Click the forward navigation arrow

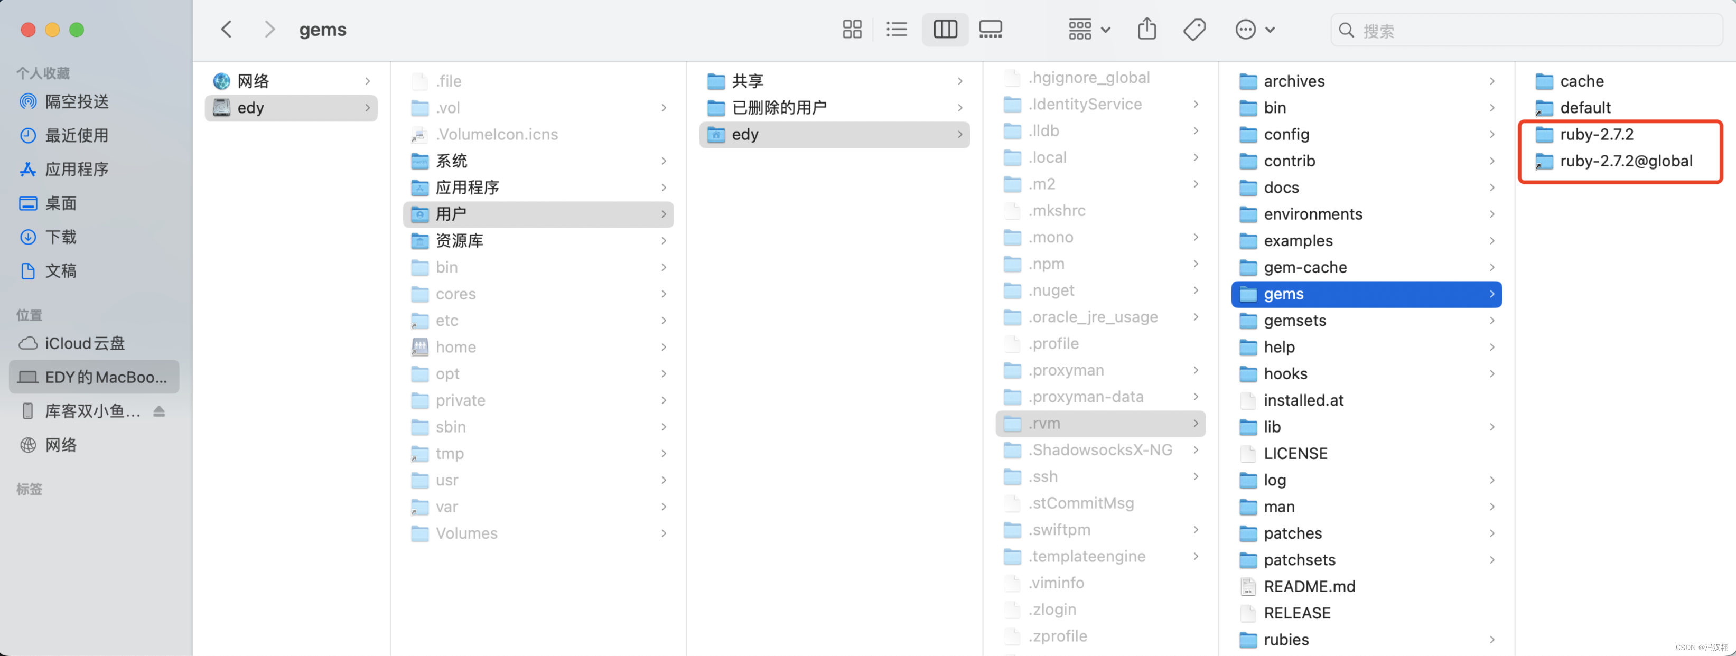269,30
